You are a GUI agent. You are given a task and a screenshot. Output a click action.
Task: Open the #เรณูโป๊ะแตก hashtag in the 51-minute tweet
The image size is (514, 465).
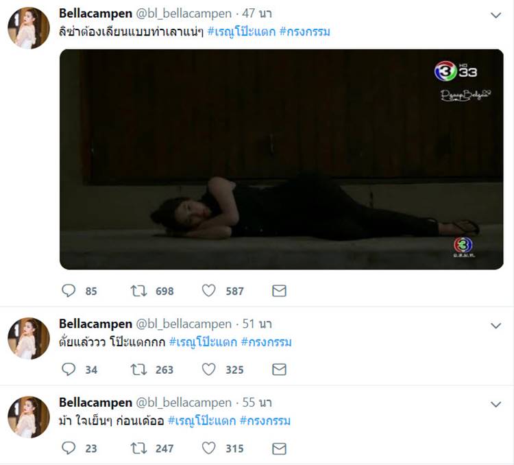tap(202, 342)
